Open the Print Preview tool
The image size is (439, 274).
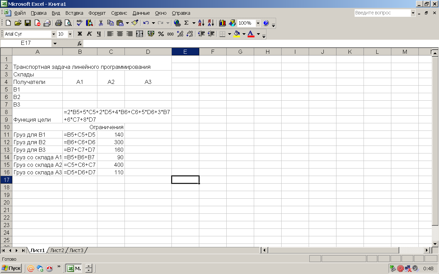[x=68, y=23]
